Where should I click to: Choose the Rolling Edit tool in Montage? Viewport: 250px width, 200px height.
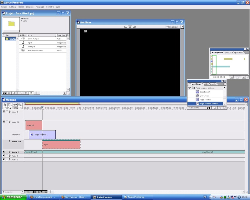(15, 105)
